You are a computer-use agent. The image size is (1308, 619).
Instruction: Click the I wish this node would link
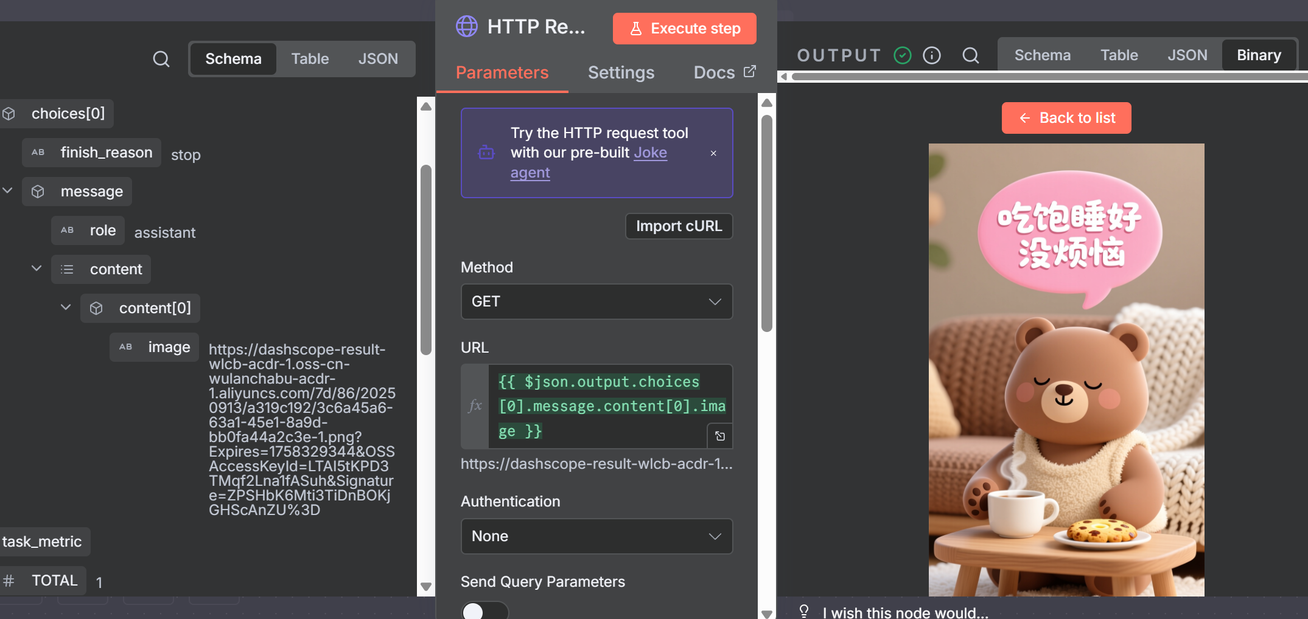905,612
